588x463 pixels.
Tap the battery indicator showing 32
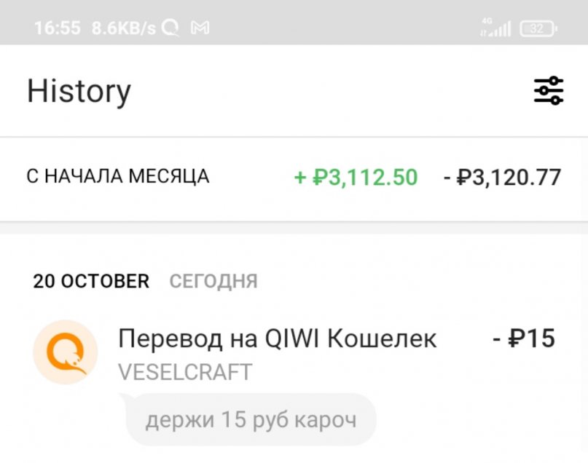pos(538,28)
